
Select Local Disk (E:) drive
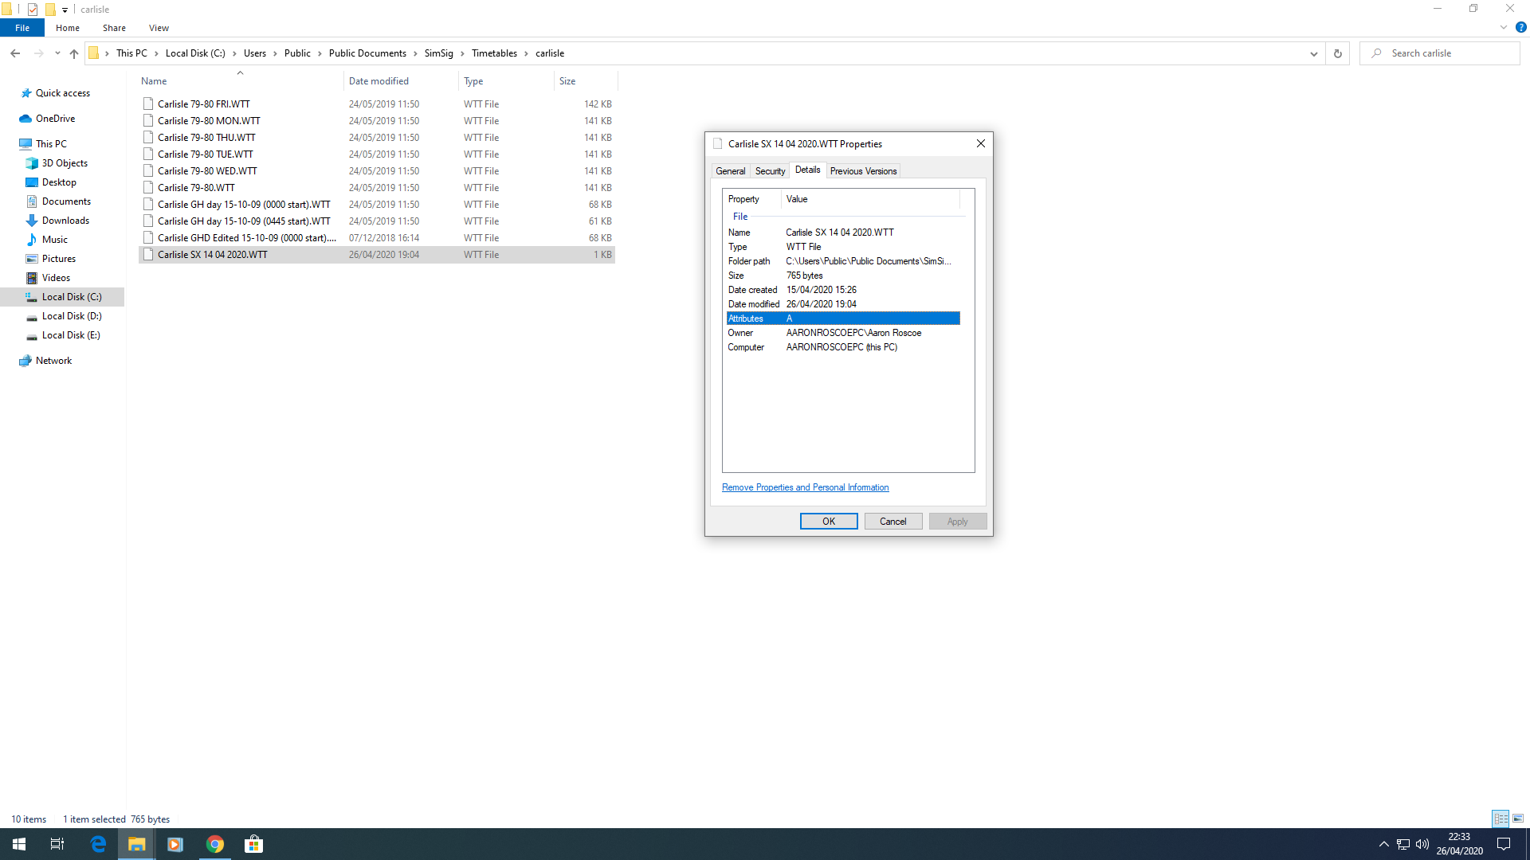click(x=71, y=335)
